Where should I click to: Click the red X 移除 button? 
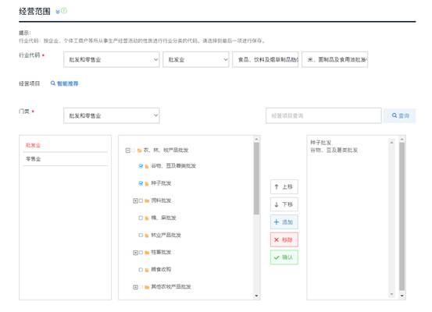pos(284,239)
